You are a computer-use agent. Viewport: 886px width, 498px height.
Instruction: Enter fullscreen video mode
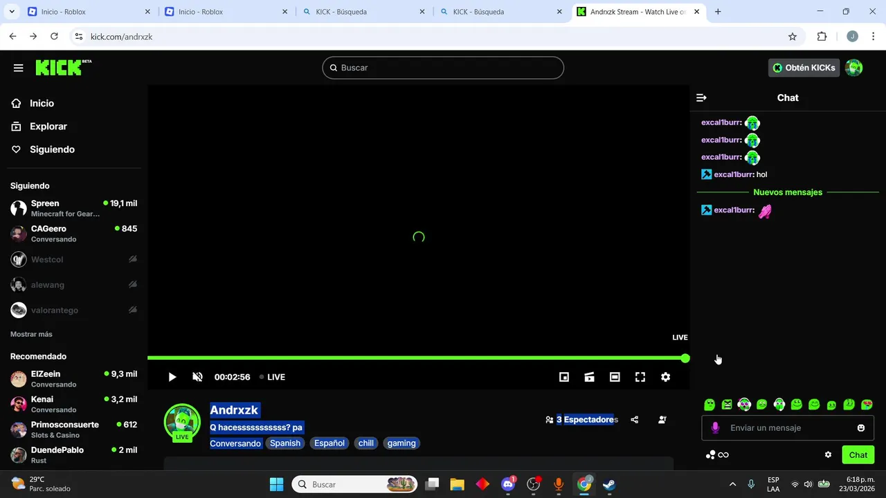[x=640, y=377]
